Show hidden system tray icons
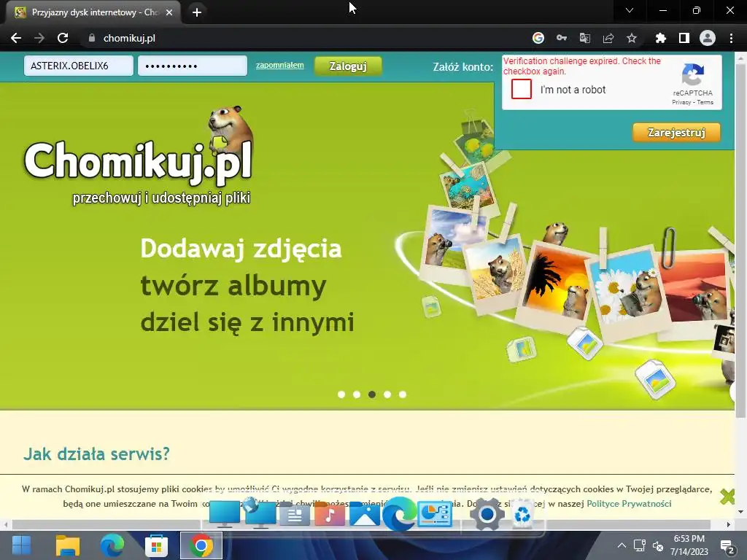The width and height of the screenshot is (747, 560). point(622,545)
